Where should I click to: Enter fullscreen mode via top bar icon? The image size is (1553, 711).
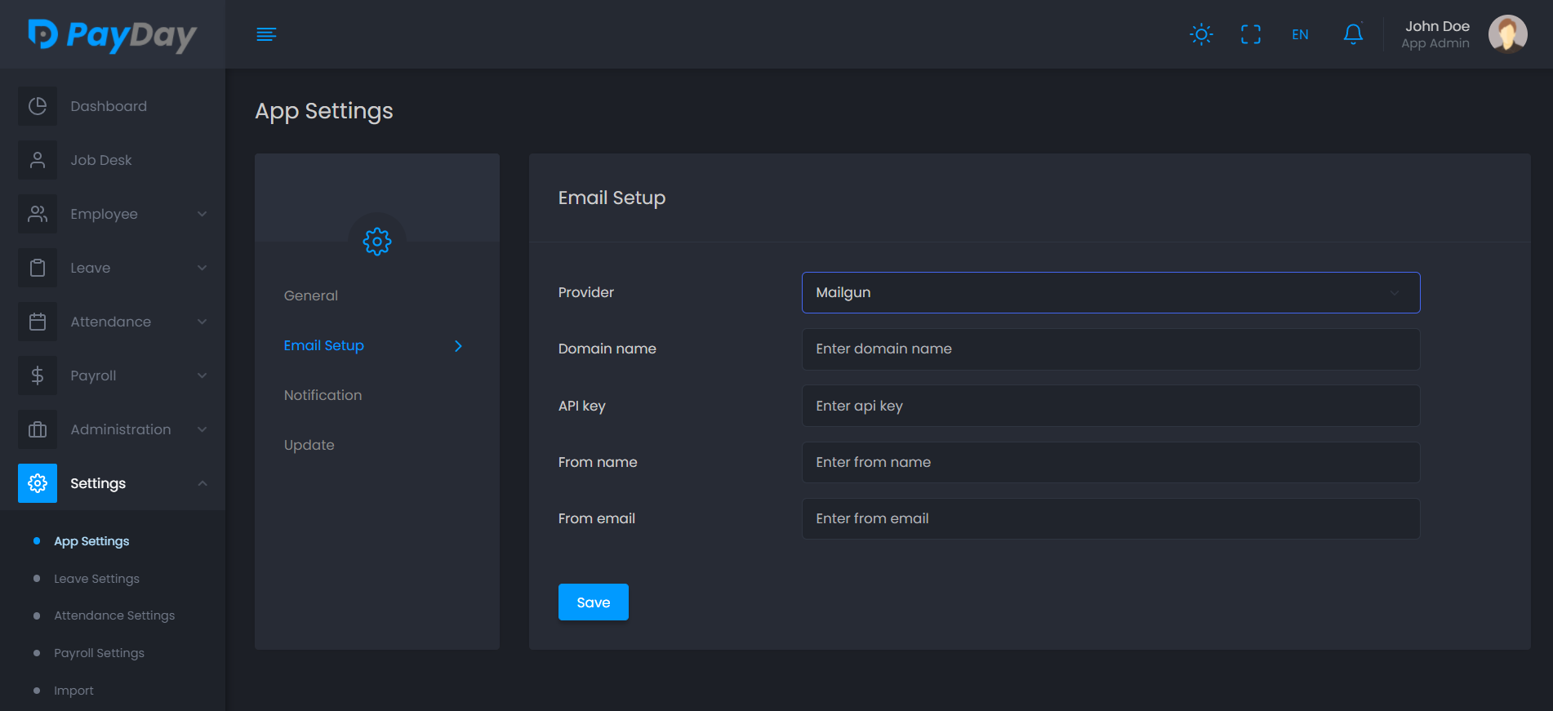pyautogui.click(x=1250, y=34)
